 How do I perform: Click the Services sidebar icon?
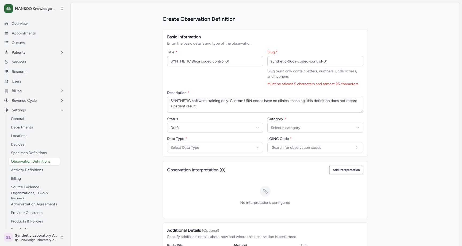tap(6, 62)
